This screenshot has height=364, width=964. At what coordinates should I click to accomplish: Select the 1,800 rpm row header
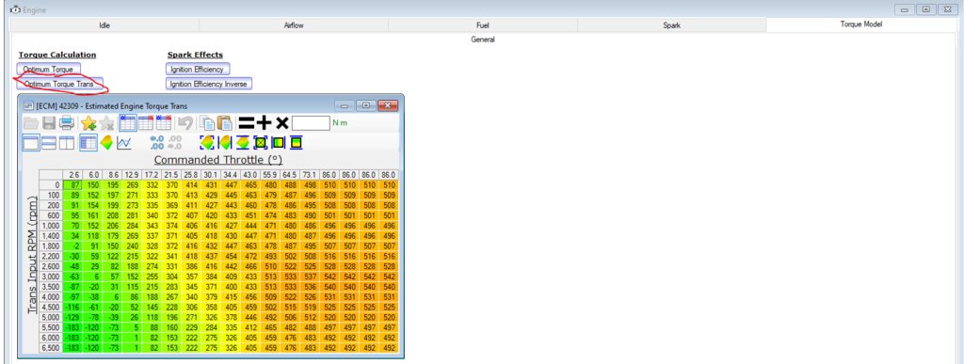(x=51, y=246)
